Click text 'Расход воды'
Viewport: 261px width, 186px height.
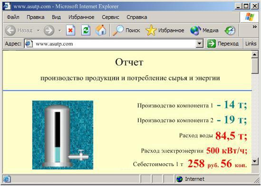point(196,136)
